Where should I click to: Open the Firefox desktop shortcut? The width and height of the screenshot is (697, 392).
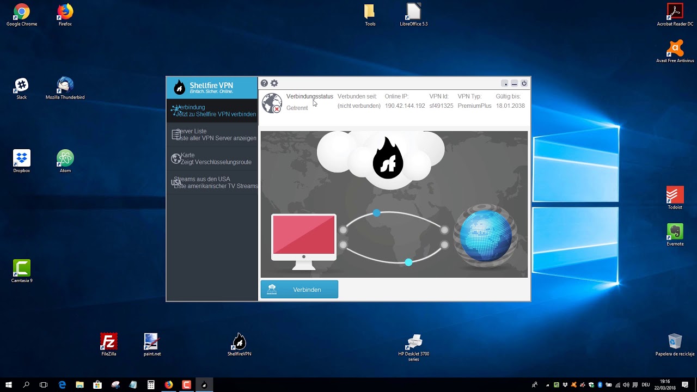tap(65, 15)
